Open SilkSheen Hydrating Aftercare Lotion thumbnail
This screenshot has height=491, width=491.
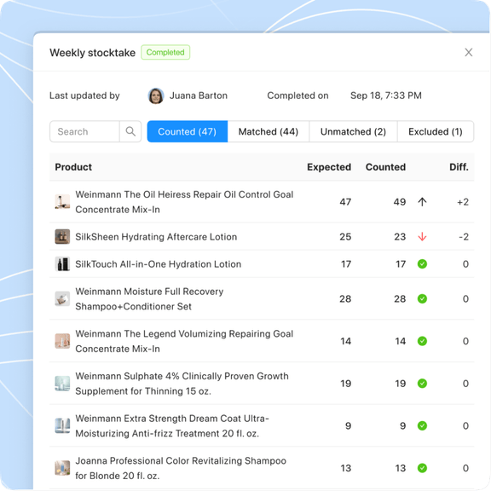coord(62,237)
